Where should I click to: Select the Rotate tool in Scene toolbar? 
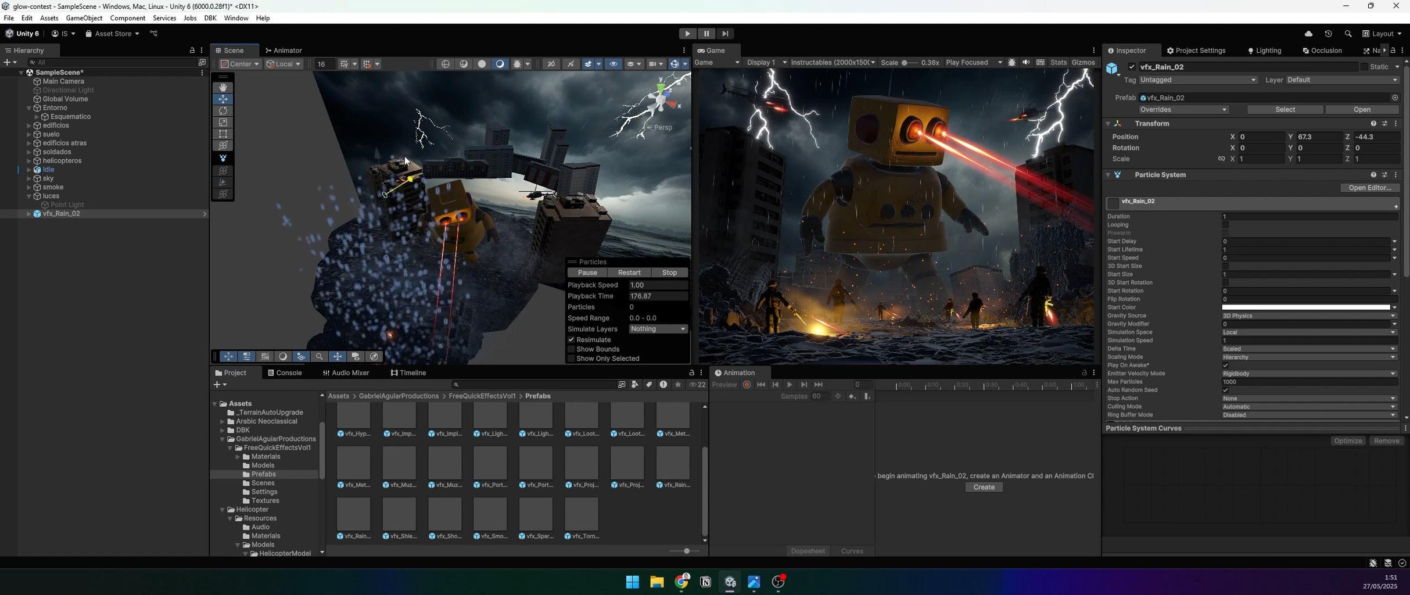(x=223, y=110)
